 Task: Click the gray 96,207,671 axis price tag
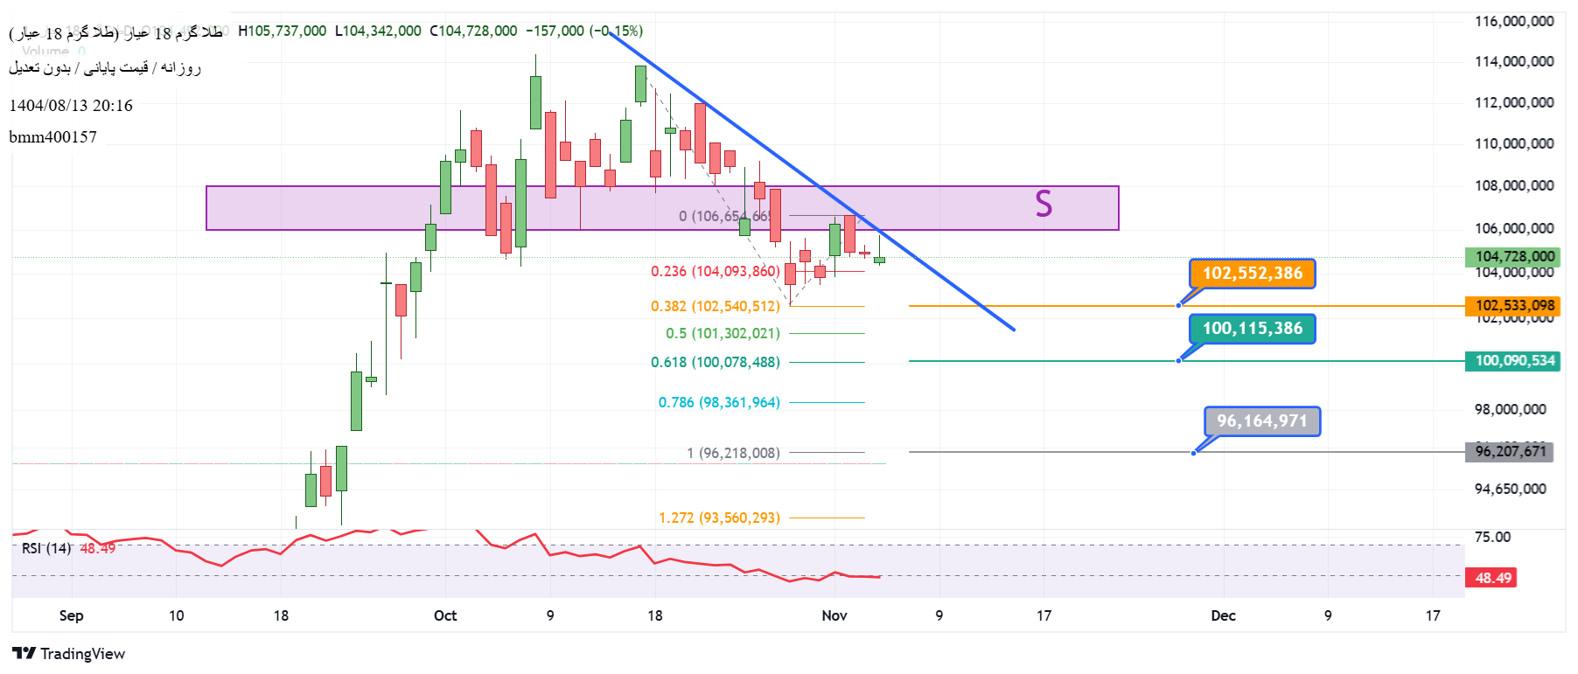coord(1510,451)
